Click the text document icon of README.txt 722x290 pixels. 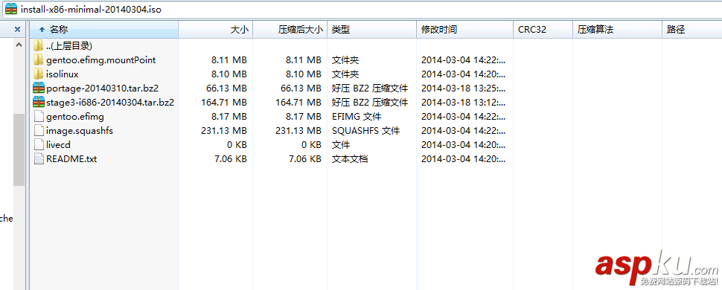(x=39, y=159)
